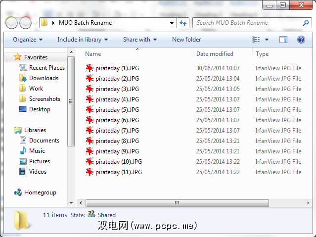This screenshot has height=237, width=316.
Task: Select icon of pirateday (10).JPG
Action: coord(90,162)
